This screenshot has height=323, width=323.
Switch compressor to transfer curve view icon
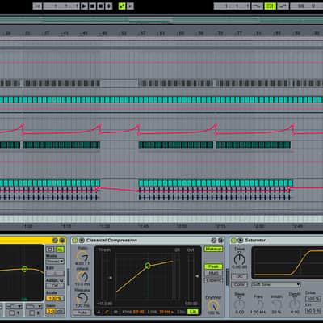point(107,312)
